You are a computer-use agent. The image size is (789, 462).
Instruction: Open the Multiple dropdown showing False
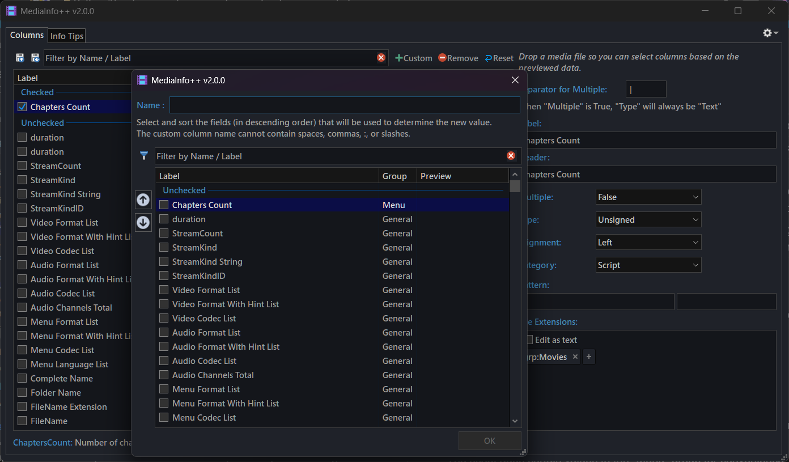point(648,197)
